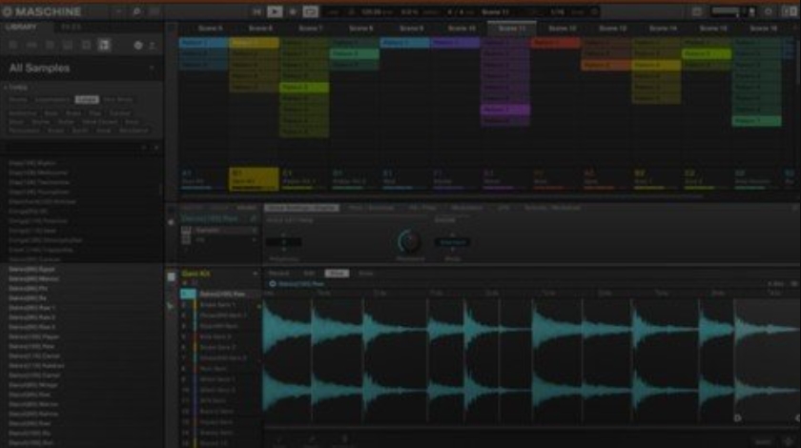Click the Glide knob
The width and height of the screenshot is (801, 448).
tap(409, 241)
